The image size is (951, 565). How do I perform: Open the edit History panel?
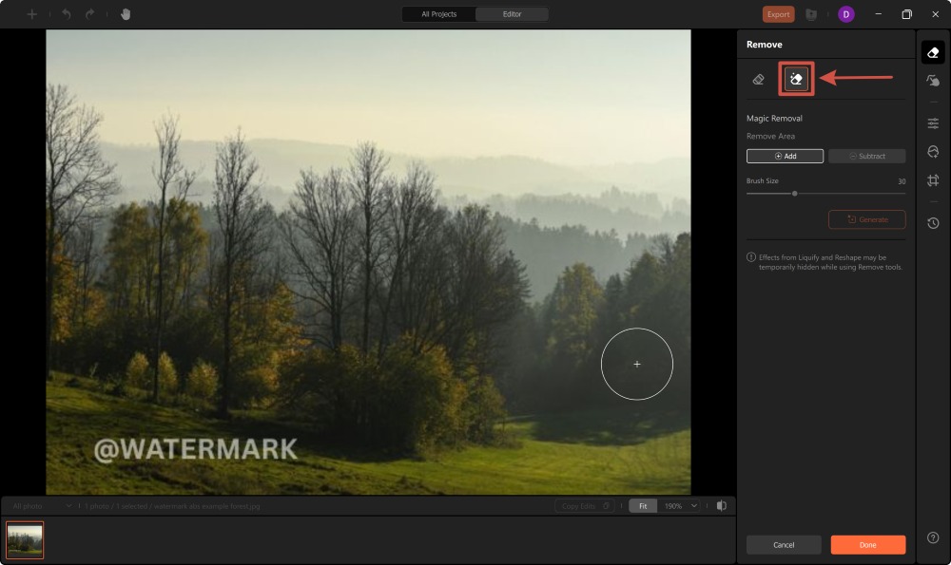click(x=933, y=223)
